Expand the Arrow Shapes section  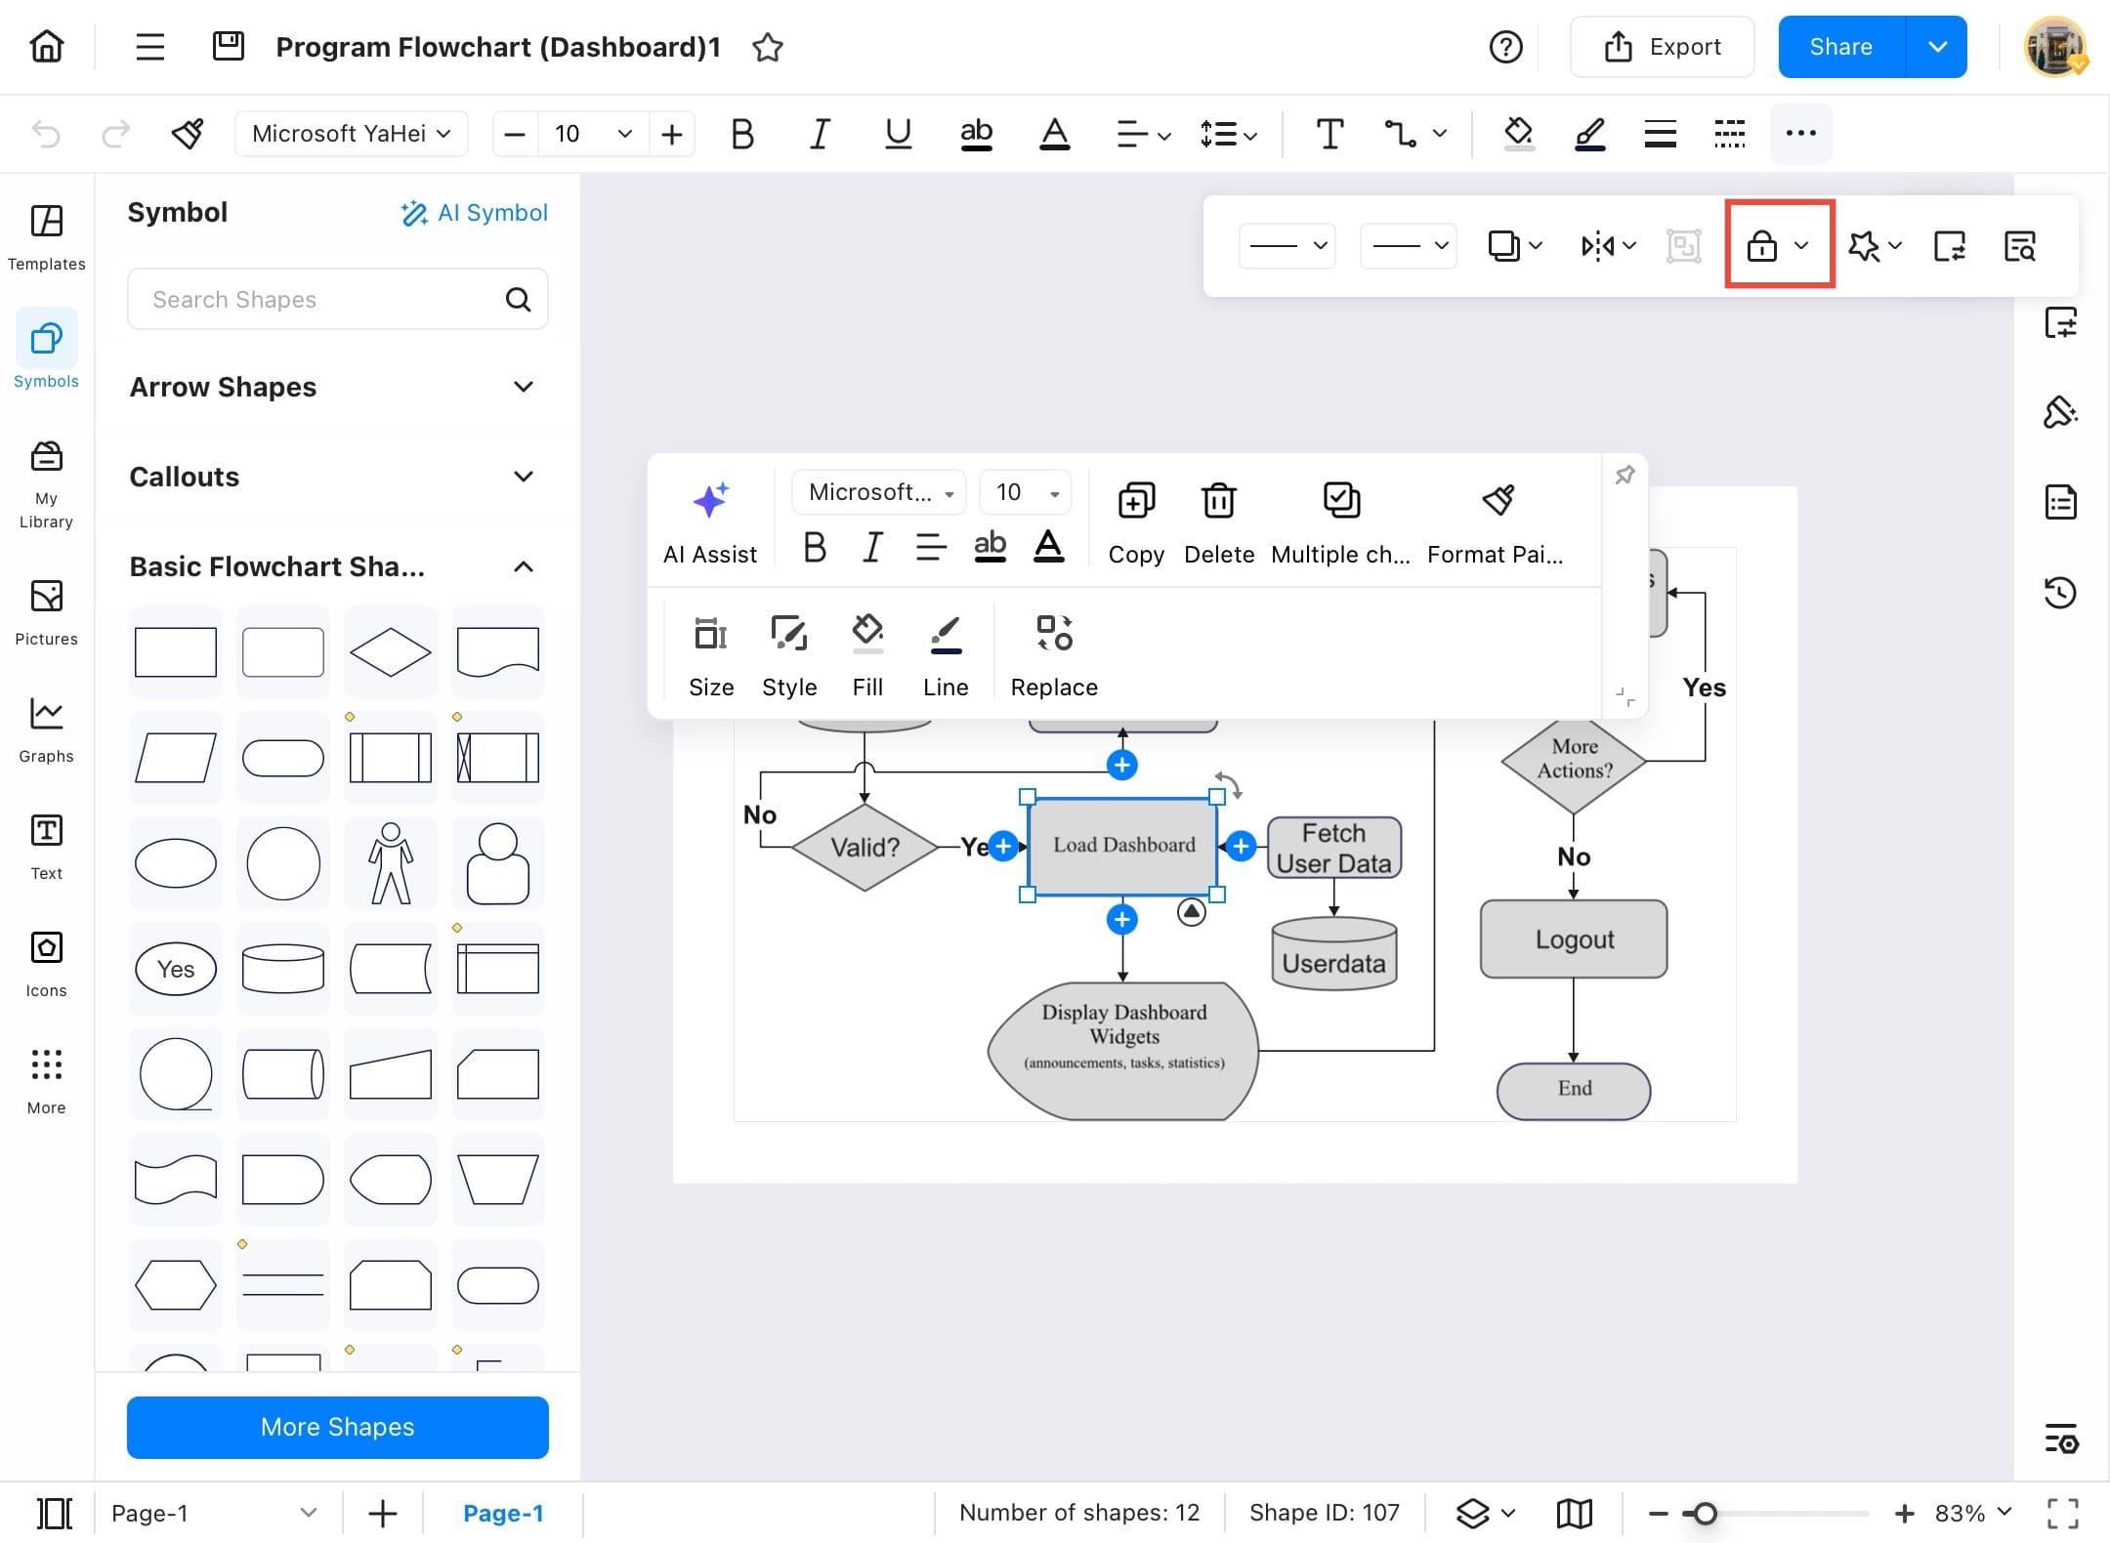[x=524, y=387]
